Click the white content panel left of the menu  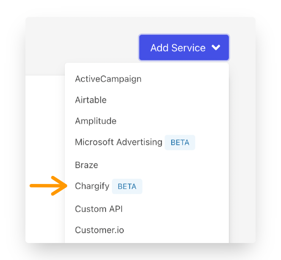tap(45, 127)
